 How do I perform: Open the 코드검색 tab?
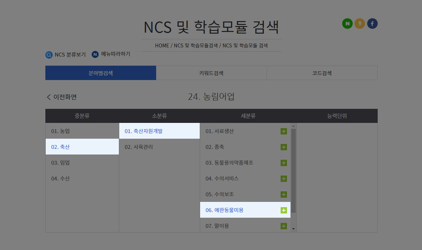[322, 73]
